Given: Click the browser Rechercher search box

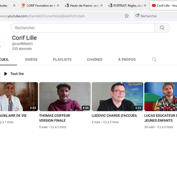Looking at the screenshot, I should tap(155, 16).
